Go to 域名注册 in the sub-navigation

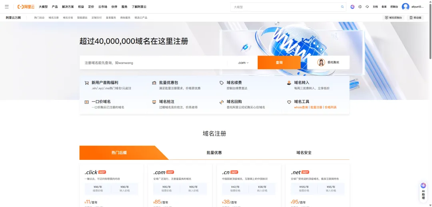54,18
